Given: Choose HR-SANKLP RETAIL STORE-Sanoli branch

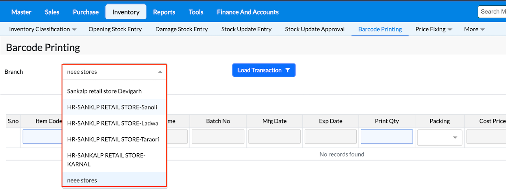Looking at the screenshot, I should tap(112, 107).
